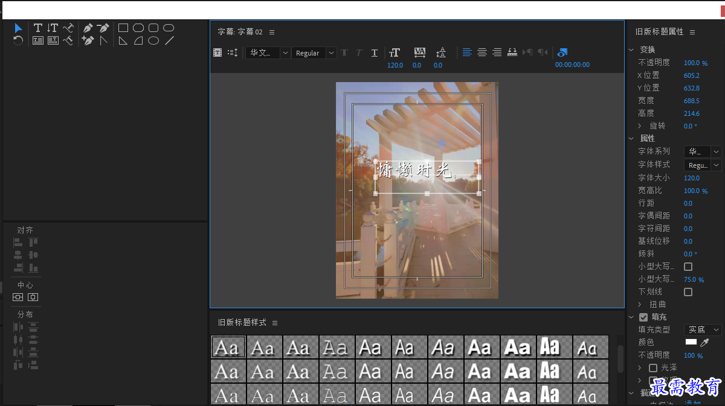Screen dimensions: 725x406
Task: Align text left in title toolbar
Action: coord(467,52)
